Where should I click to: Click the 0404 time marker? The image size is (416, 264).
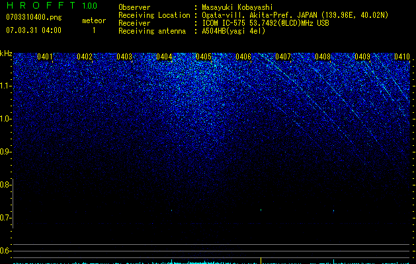164,57
